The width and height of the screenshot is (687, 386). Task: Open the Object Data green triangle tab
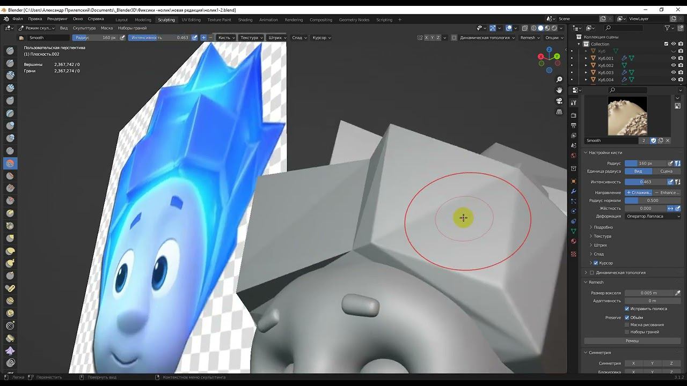(574, 231)
